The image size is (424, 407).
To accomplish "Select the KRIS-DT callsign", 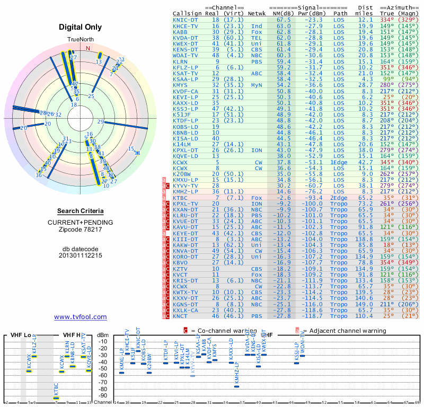I will tap(185, 281).
